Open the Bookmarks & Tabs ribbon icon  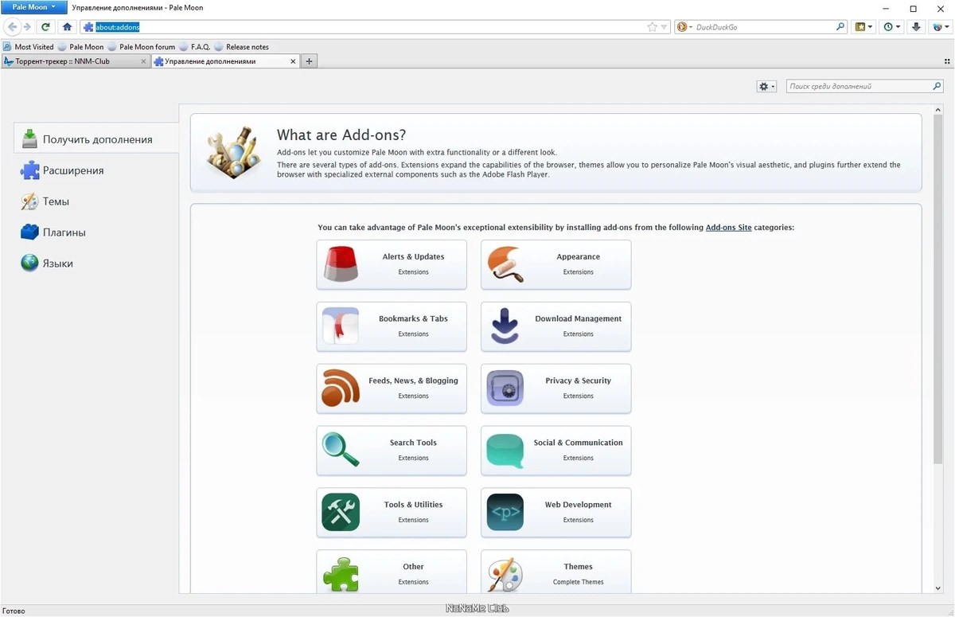pyautogui.click(x=341, y=326)
